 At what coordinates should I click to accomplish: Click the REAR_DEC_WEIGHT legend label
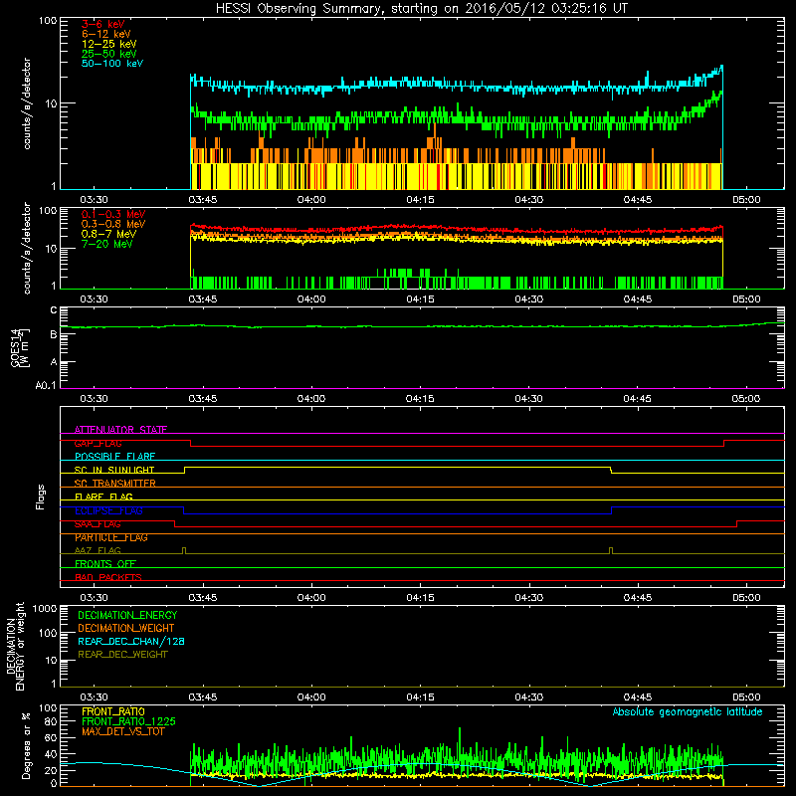click(122, 655)
